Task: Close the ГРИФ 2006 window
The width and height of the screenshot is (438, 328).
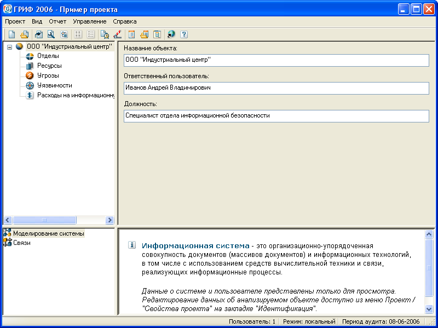Action: [x=429, y=9]
